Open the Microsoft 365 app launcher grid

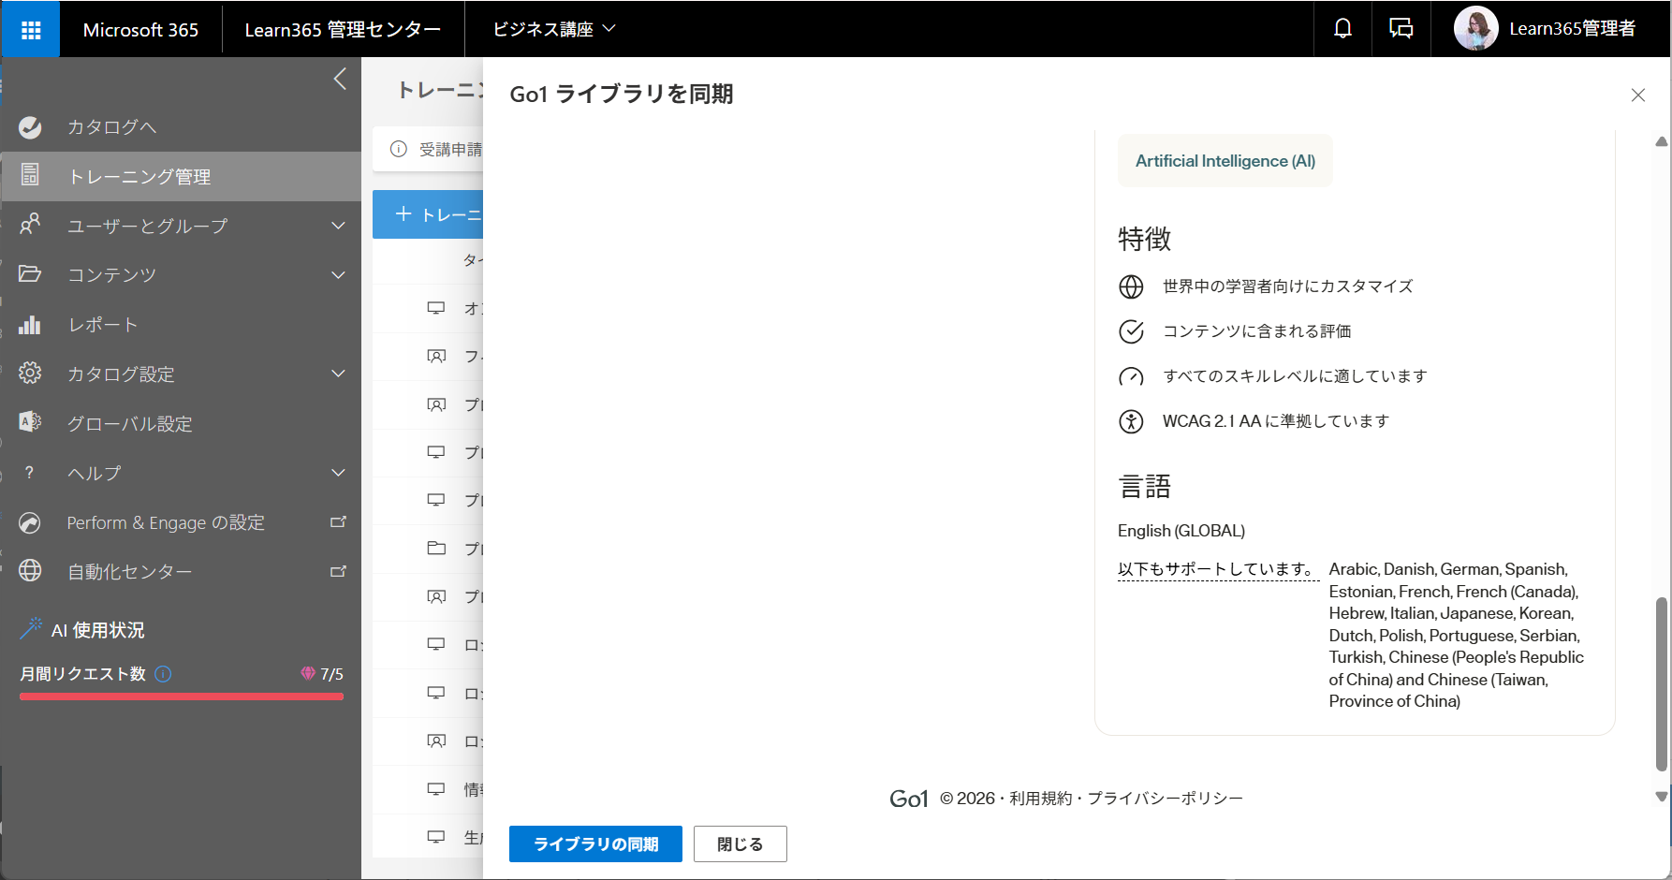[x=31, y=30]
